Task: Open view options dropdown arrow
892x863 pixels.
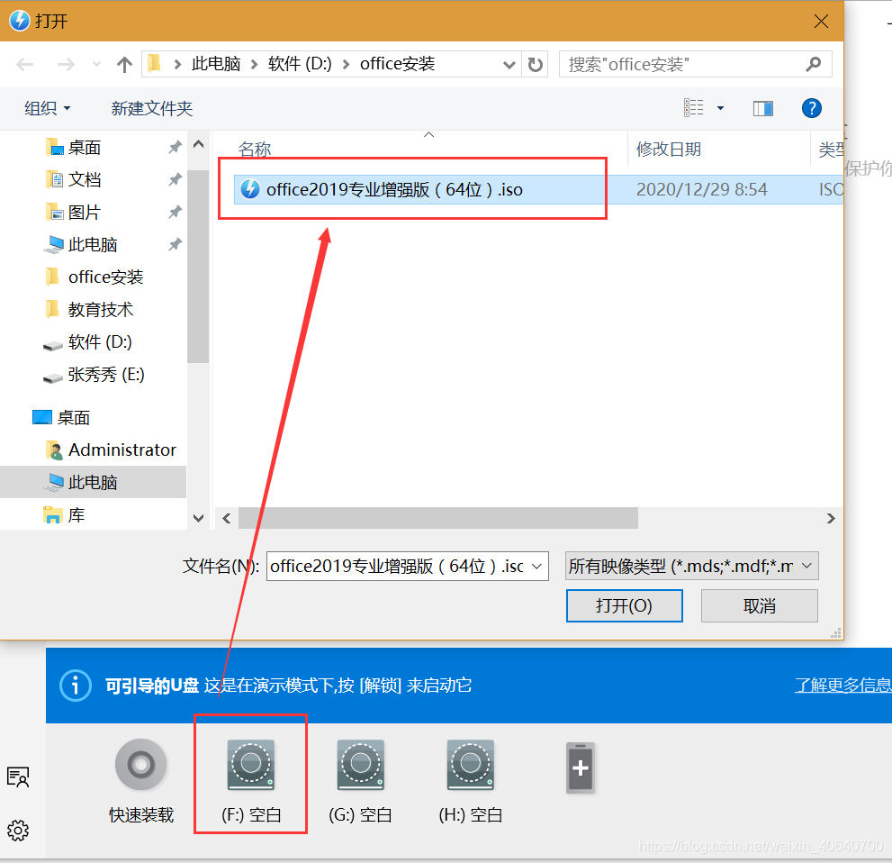Action: pos(720,108)
